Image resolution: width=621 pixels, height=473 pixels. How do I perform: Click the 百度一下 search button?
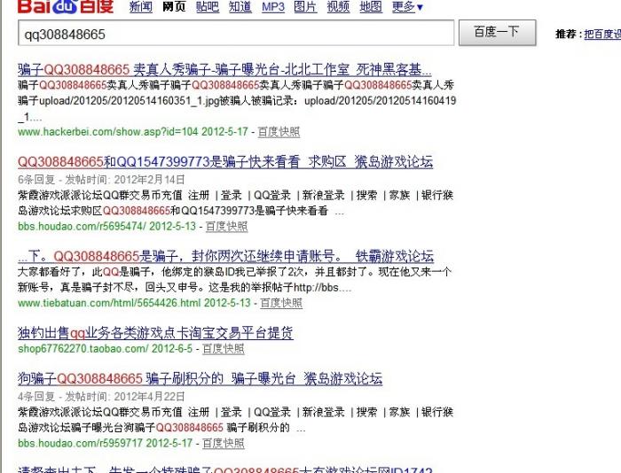(x=497, y=33)
